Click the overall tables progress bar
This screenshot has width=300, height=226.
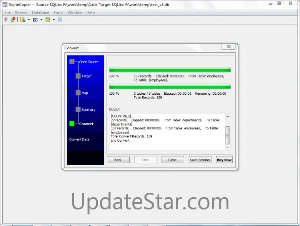coord(170,87)
